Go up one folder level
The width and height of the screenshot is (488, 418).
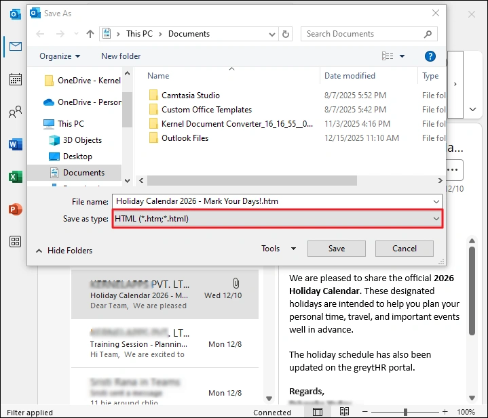click(x=90, y=34)
